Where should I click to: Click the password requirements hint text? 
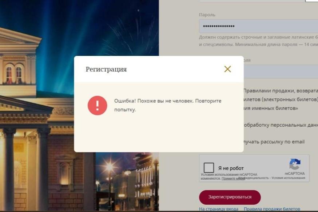[x=258, y=41]
